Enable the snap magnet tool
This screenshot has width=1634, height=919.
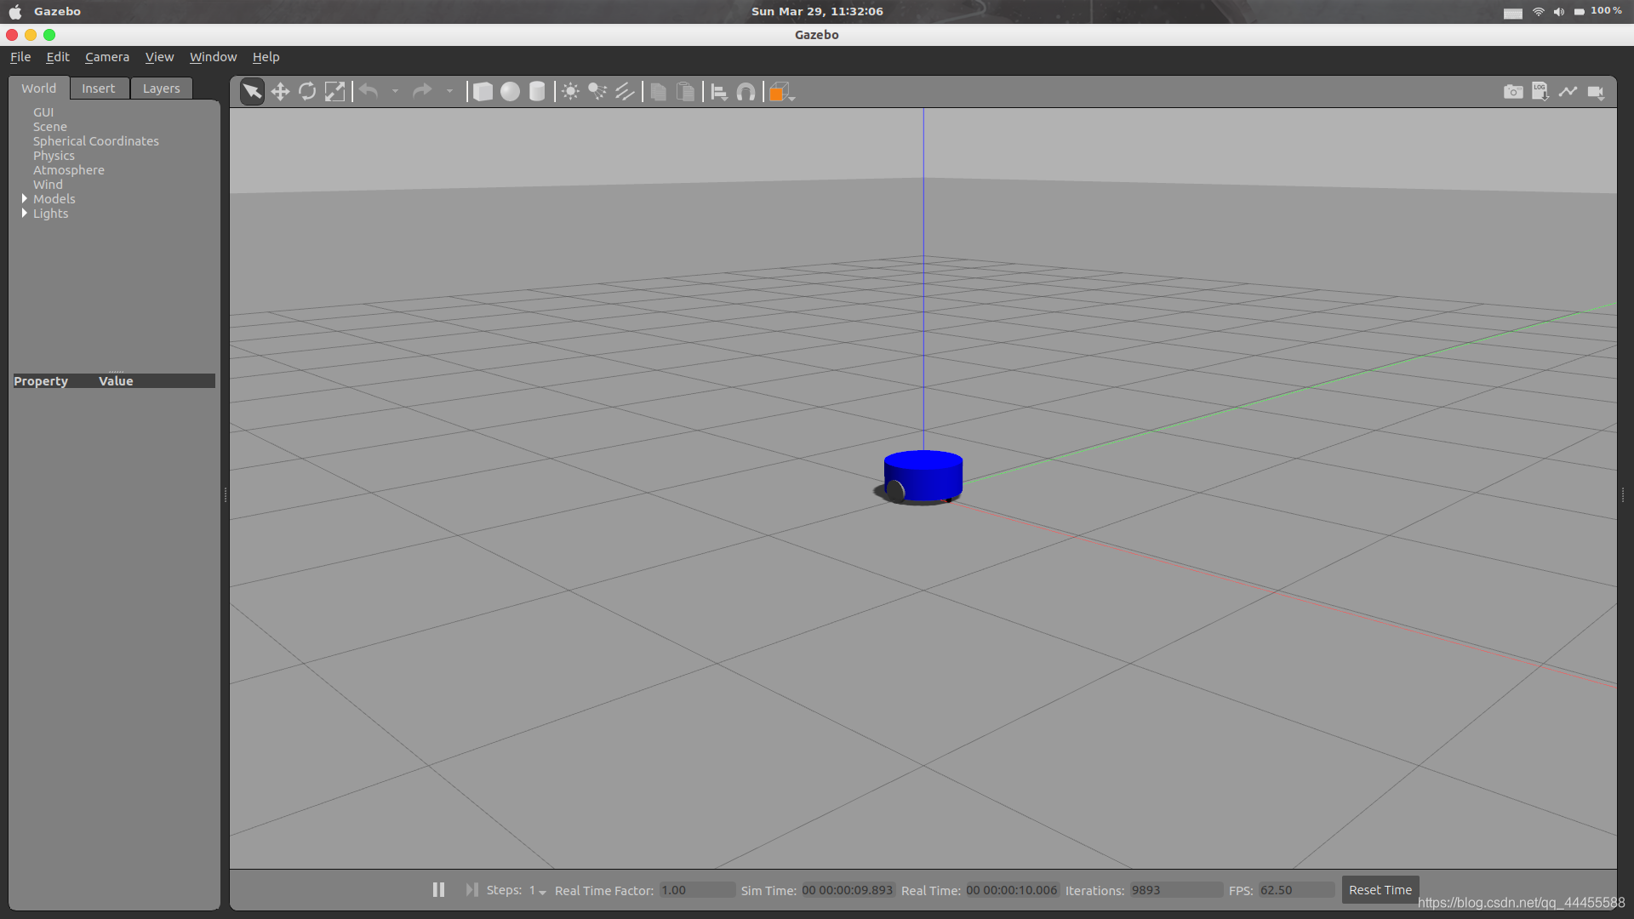pos(746,92)
